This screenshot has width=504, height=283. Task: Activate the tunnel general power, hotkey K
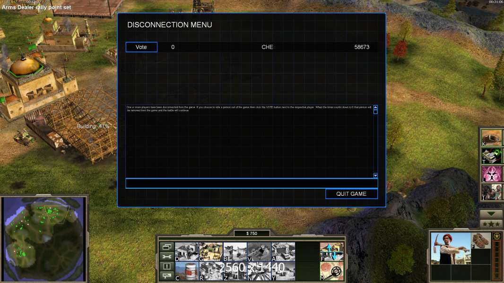coord(491,138)
